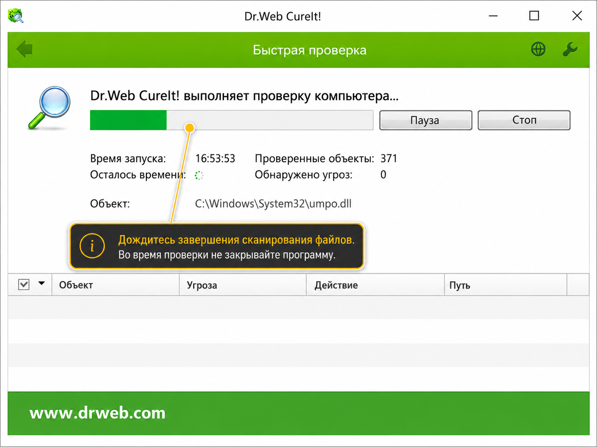Close the Dr.Web CureIt! window
The image size is (597, 447).
tap(577, 16)
